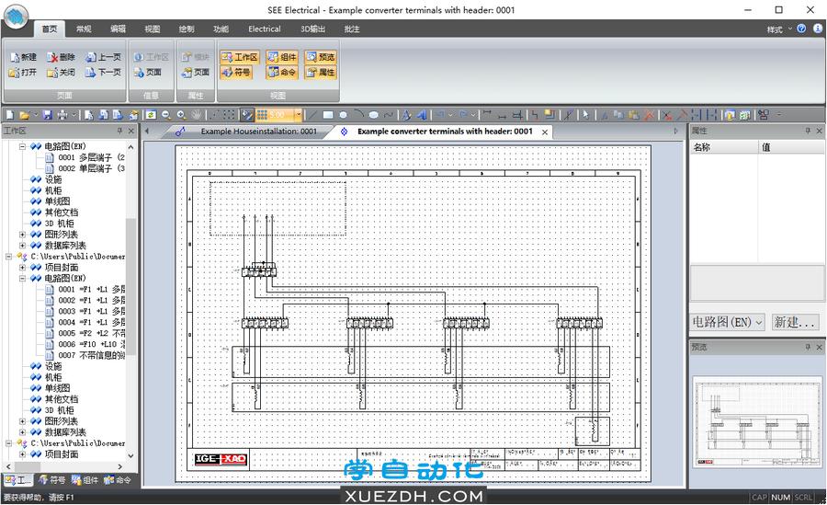Toggle the snap pencil toolbar button

(x=247, y=115)
